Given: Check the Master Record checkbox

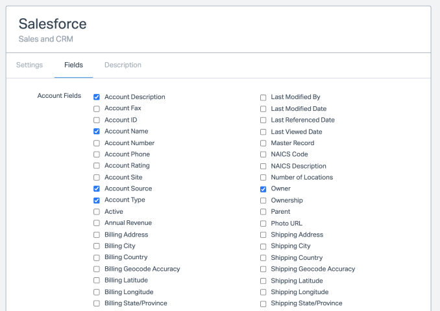Looking at the screenshot, I should [x=263, y=143].
